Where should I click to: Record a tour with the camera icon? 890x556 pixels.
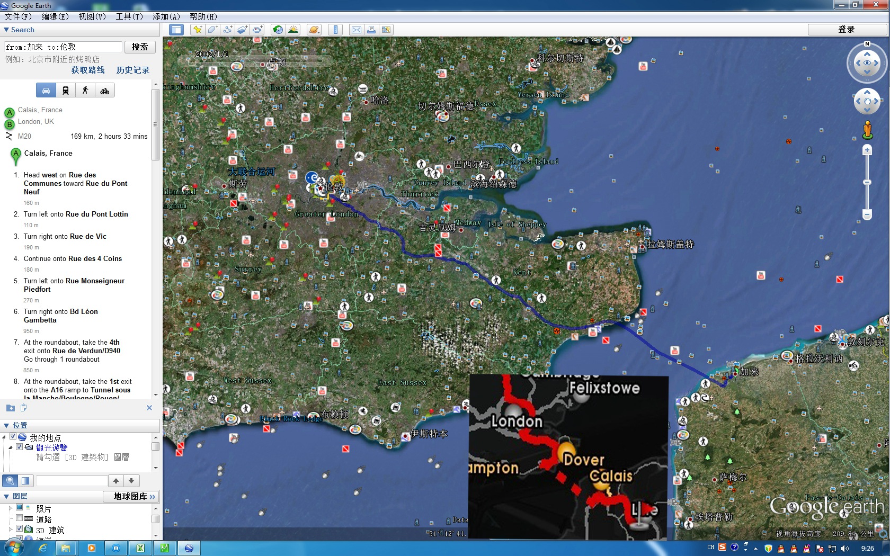point(257,30)
